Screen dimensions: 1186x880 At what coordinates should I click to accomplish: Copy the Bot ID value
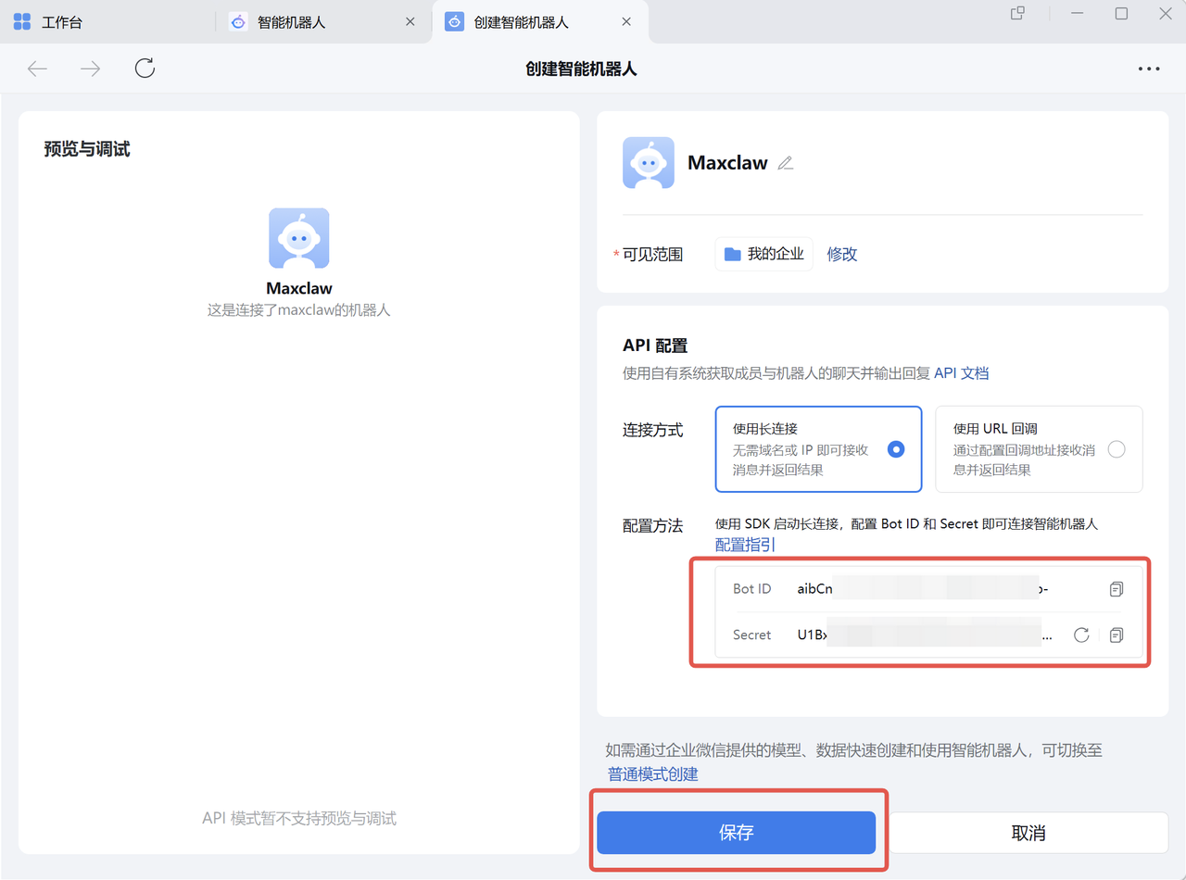[1117, 589]
